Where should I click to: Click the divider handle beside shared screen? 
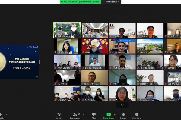pyautogui.click(x=40, y=62)
